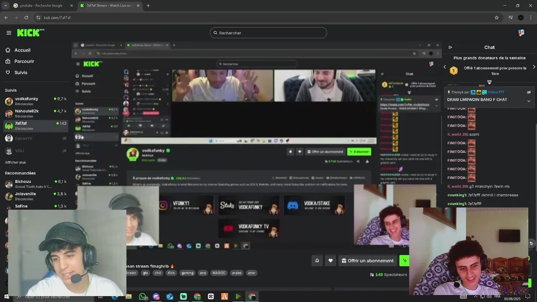Hide the pinned chat message
Screen dimensions: 537x302
click(x=529, y=92)
